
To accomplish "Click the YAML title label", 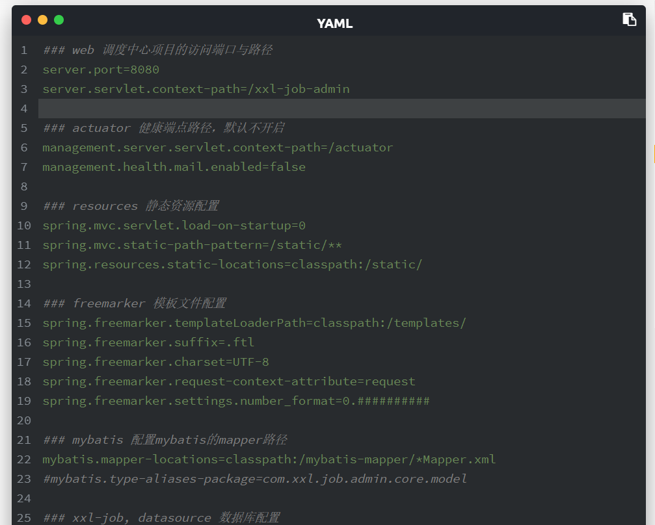I will point(334,23).
